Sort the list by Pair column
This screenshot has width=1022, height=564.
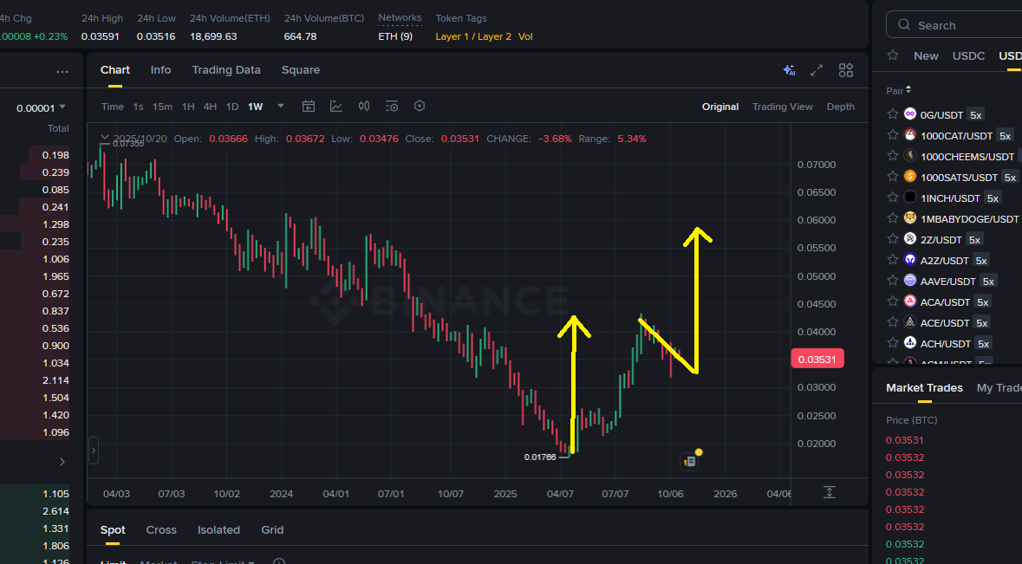click(899, 90)
